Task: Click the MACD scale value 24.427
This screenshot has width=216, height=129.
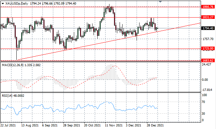Action: coord(206,64)
